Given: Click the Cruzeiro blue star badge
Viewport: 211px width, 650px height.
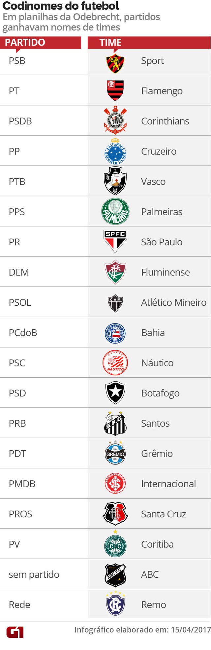Looking at the screenshot, I should [x=115, y=152].
